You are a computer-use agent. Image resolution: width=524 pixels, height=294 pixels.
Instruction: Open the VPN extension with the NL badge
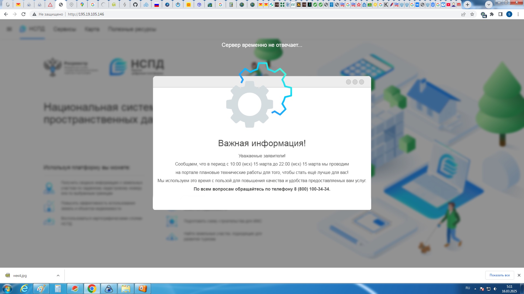[x=483, y=14]
